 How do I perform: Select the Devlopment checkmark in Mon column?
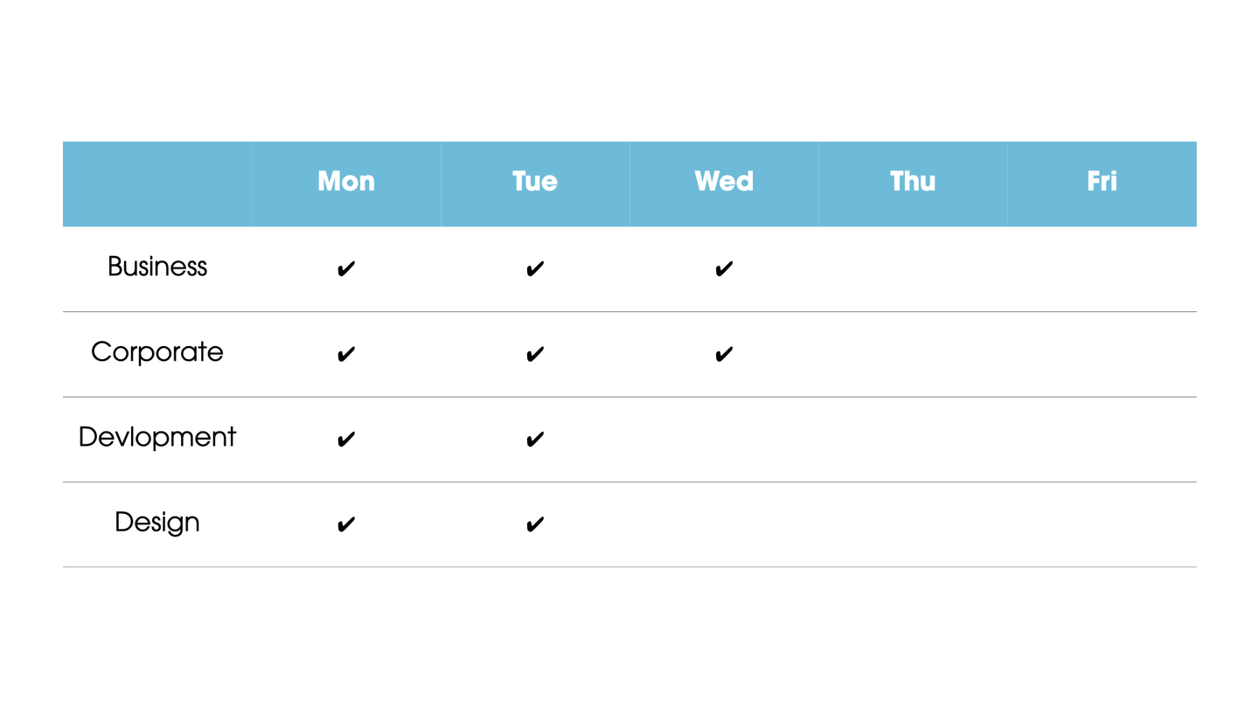tap(346, 439)
